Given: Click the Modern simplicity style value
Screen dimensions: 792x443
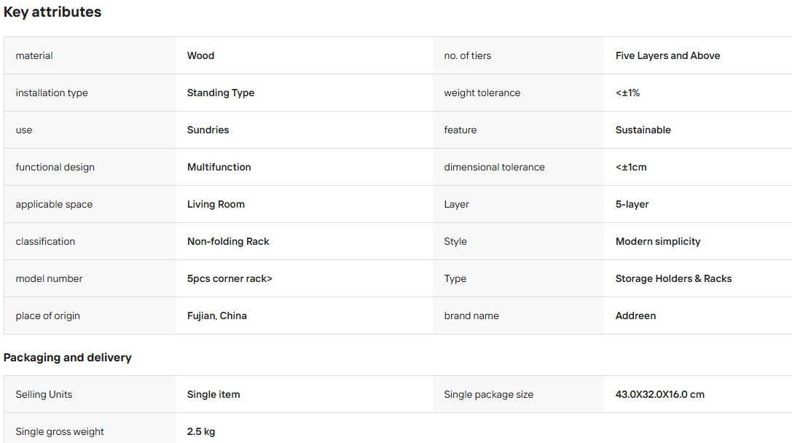Looking at the screenshot, I should point(658,241).
